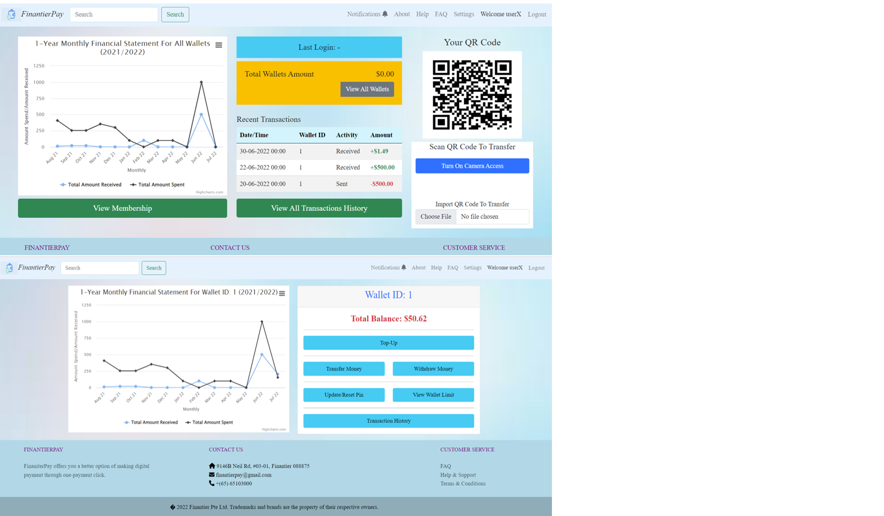Click the 9146B Neil Rd address text
The height and width of the screenshot is (516, 884).
263,466
